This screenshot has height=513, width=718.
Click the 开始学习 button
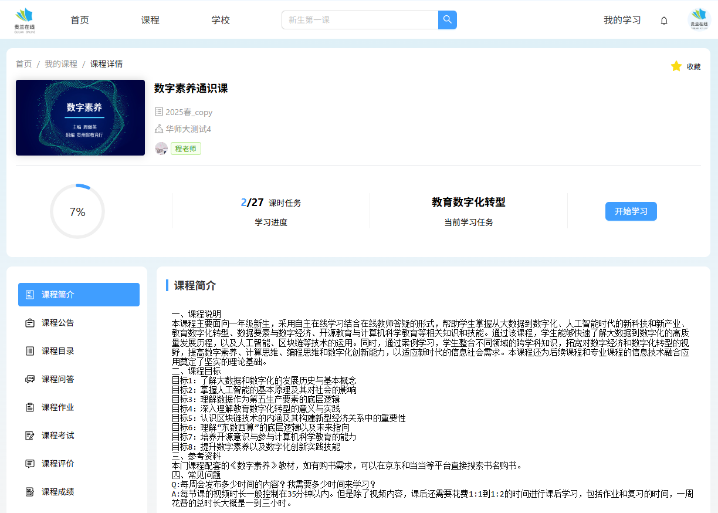(631, 211)
